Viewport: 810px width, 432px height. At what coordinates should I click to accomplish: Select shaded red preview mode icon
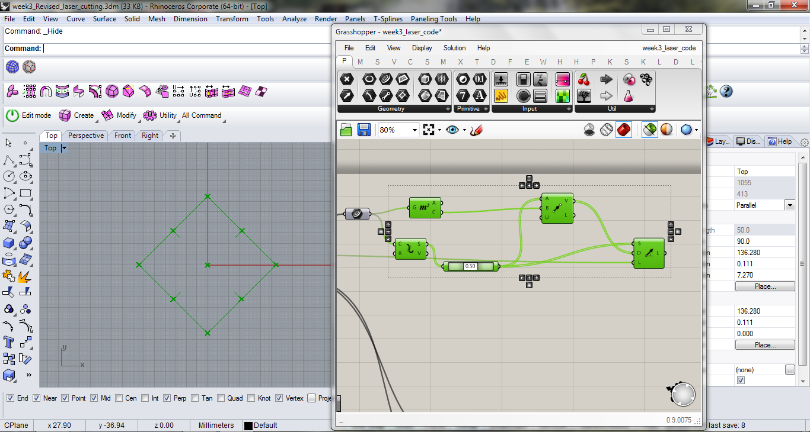click(624, 130)
